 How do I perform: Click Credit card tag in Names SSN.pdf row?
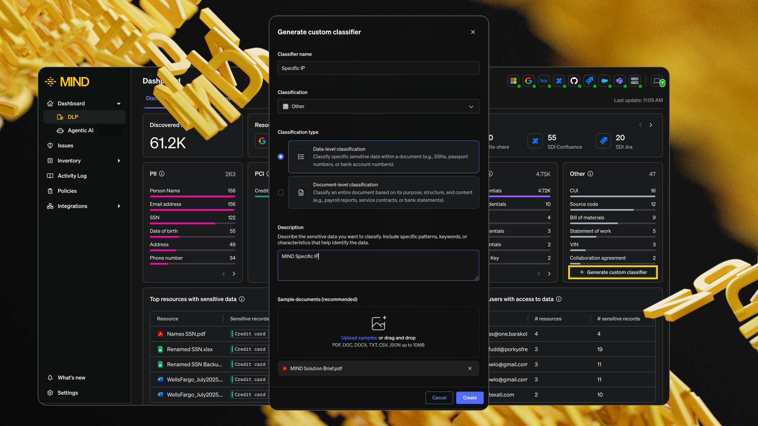[249, 334]
